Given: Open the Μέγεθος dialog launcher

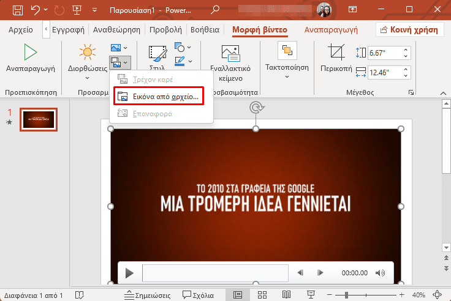Looking at the screenshot, I should point(411,92).
